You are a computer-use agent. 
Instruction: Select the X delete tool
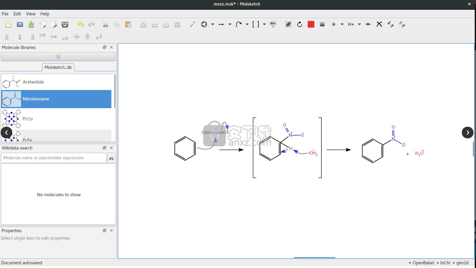pos(379,24)
